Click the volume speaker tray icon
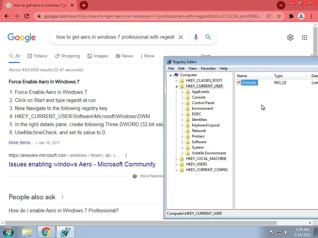 (x=287, y=232)
